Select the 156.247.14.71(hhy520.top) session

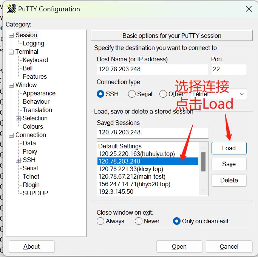(x=148, y=184)
